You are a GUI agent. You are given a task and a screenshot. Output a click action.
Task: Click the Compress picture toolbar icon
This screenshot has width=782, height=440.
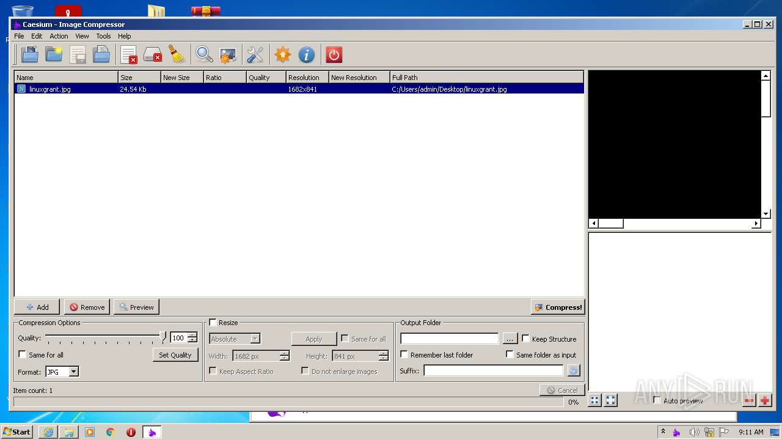(228, 55)
